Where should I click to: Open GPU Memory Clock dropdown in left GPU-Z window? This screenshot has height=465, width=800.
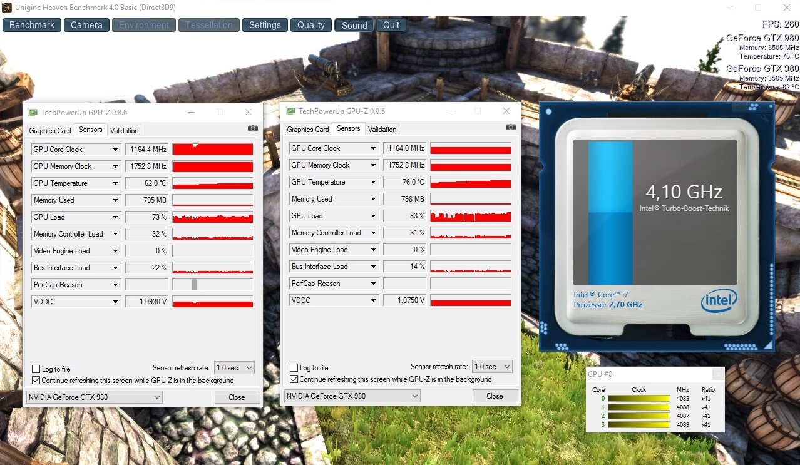tap(116, 166)
